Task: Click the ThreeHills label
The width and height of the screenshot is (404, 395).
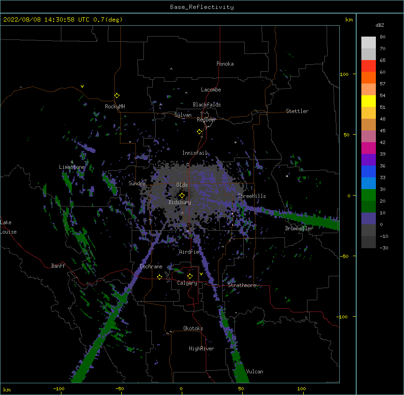Action: coord(252,196)
